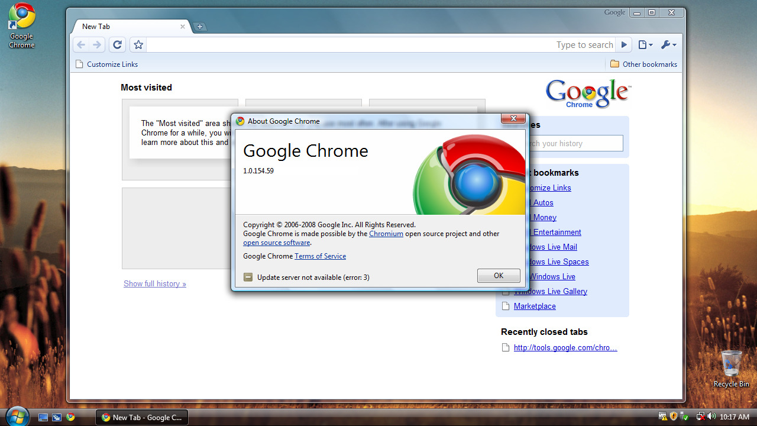Select the New Tab tab

pos(130,27)
